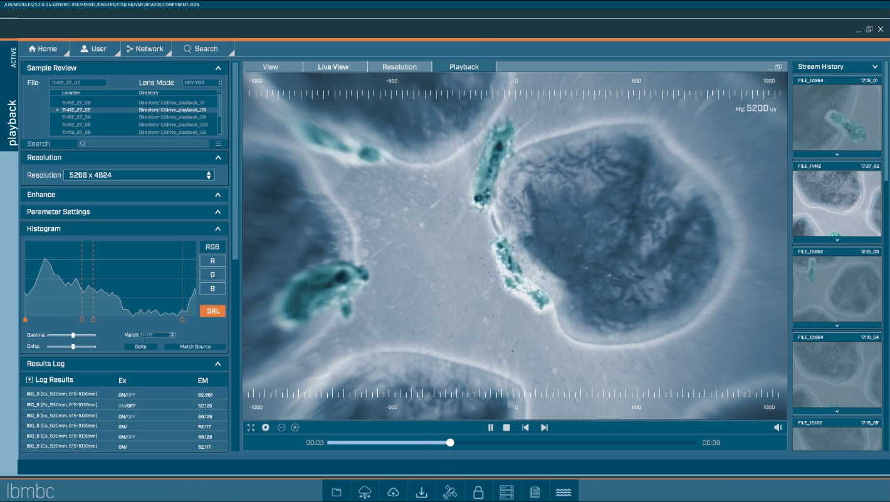The image size is (890, 502).
Task: Click the orange leftmost histogram marker
Action: [x=25, y=319]
